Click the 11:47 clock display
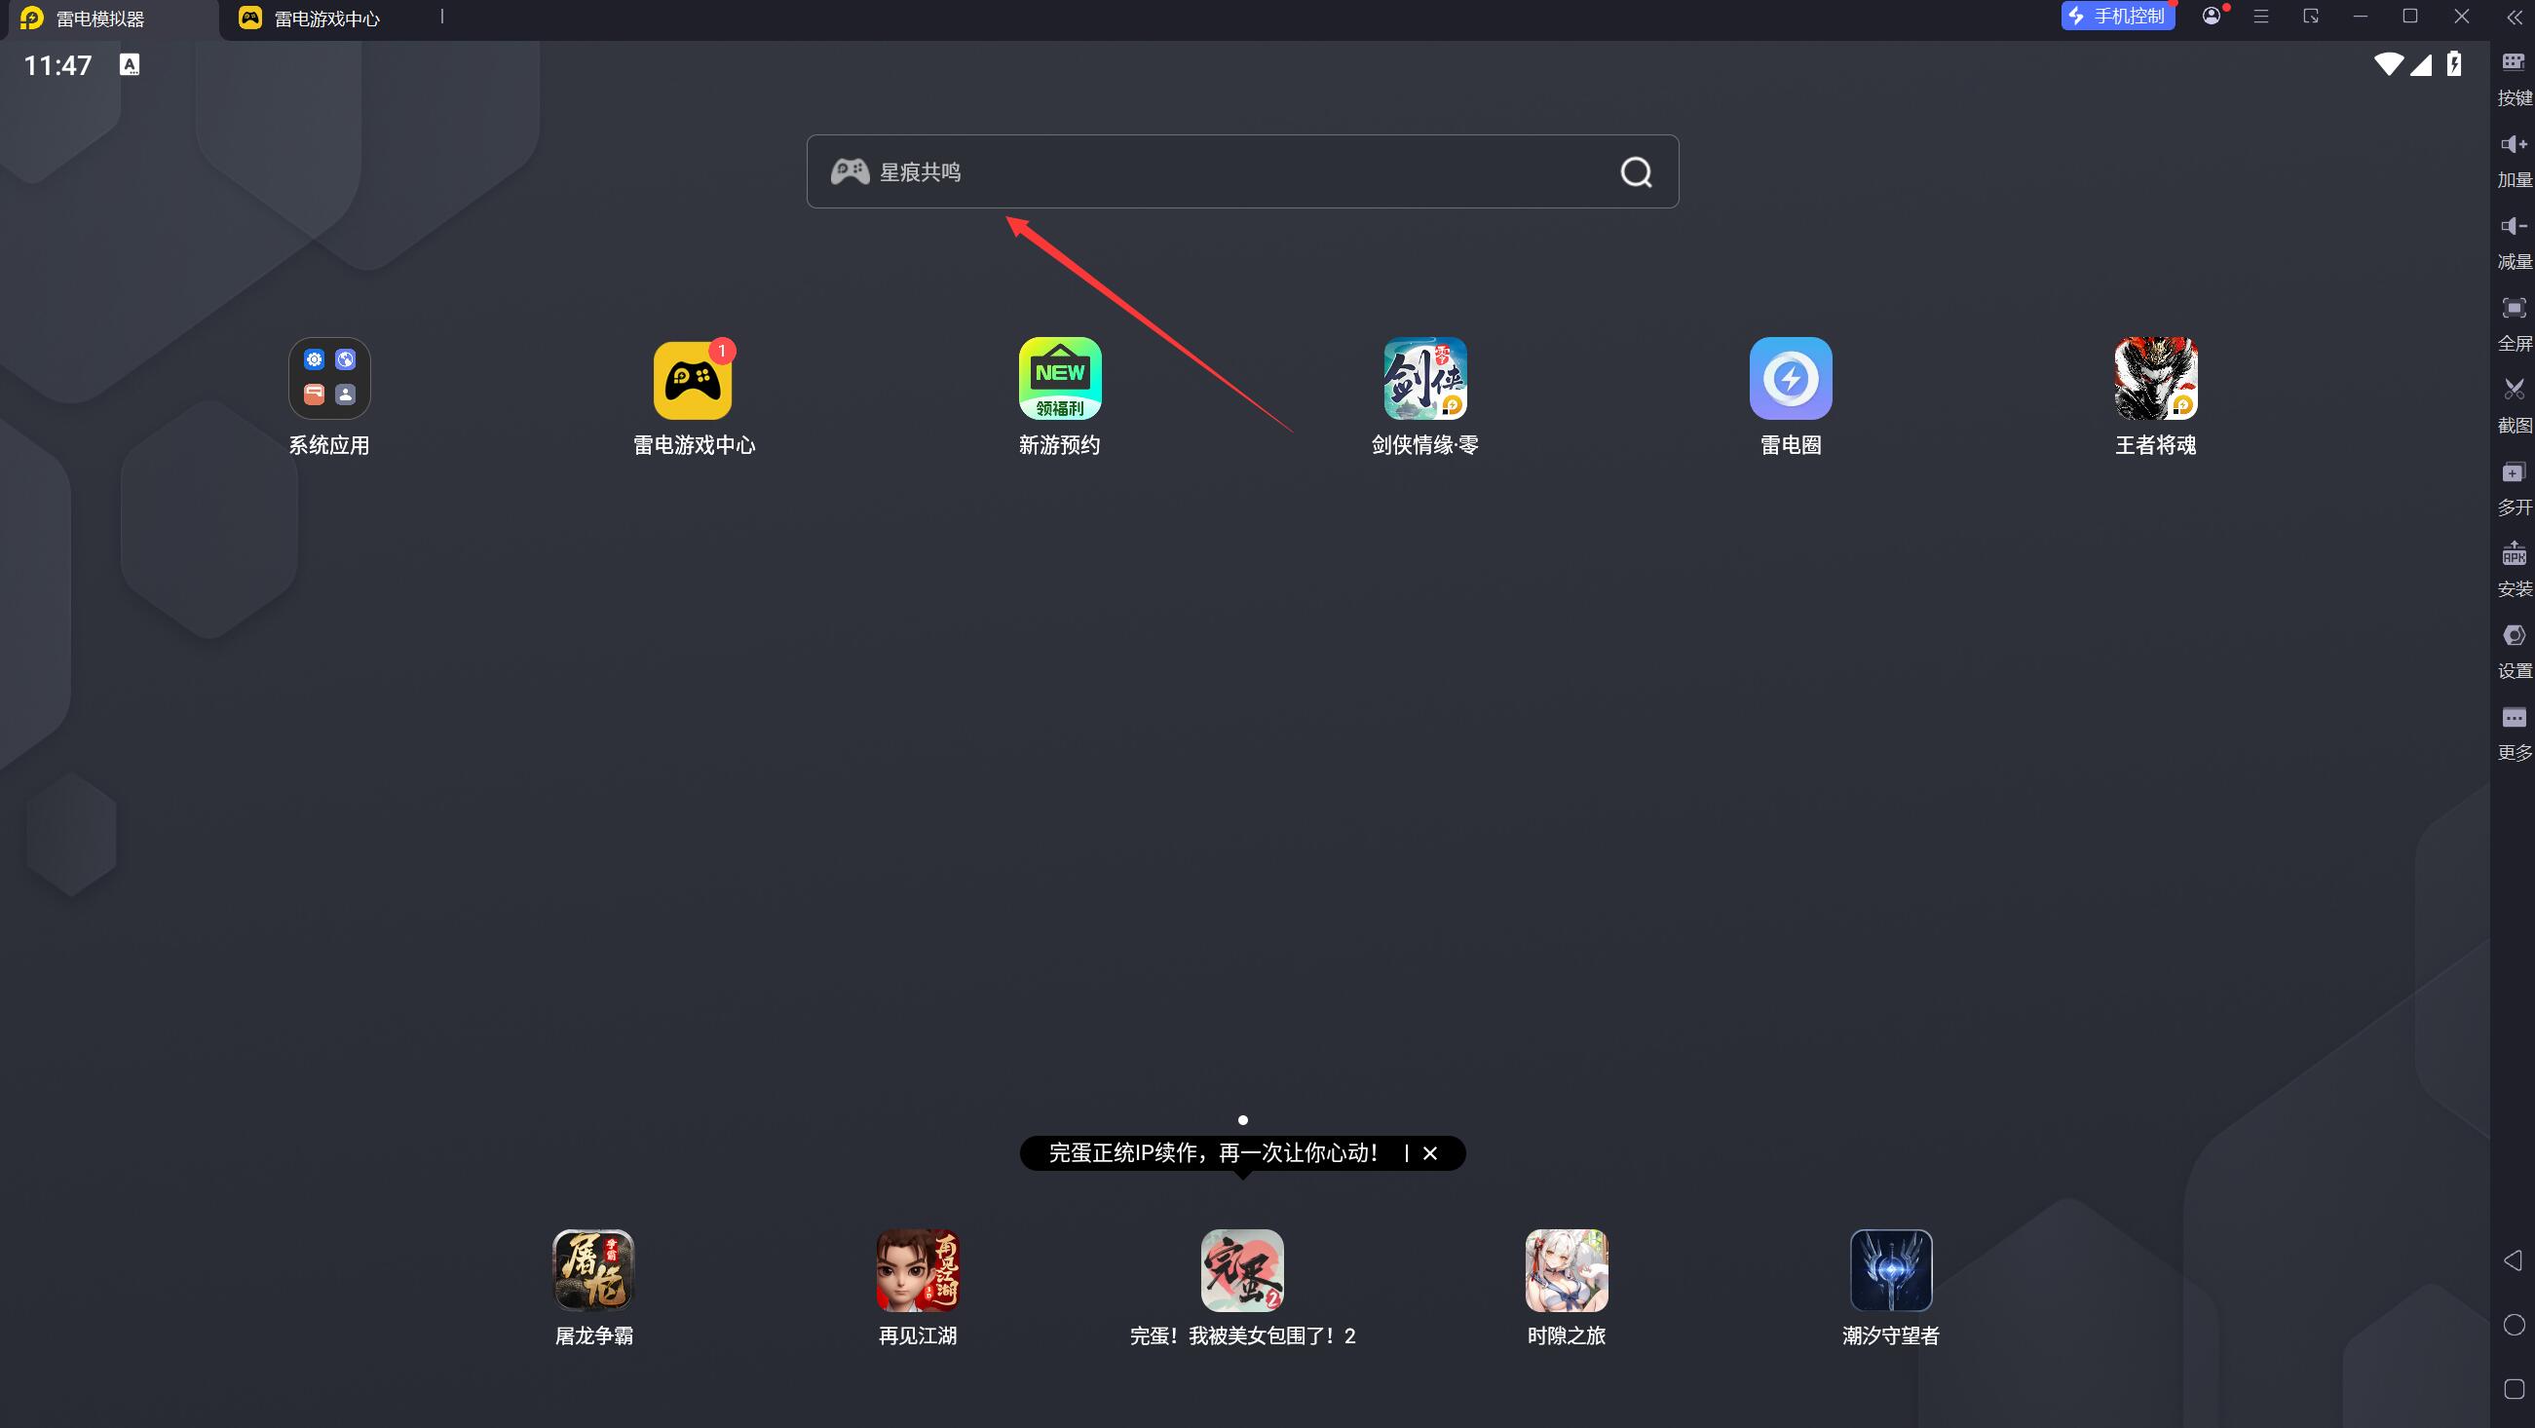The width and height of the screenshot is (2535, 1428). (x=57, y=65)
